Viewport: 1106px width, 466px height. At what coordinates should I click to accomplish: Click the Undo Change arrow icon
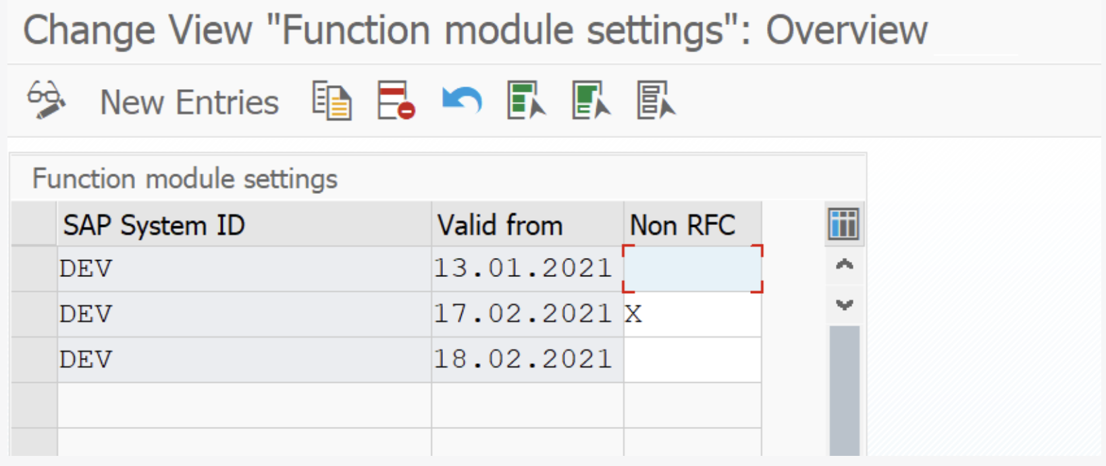(462, 101)
